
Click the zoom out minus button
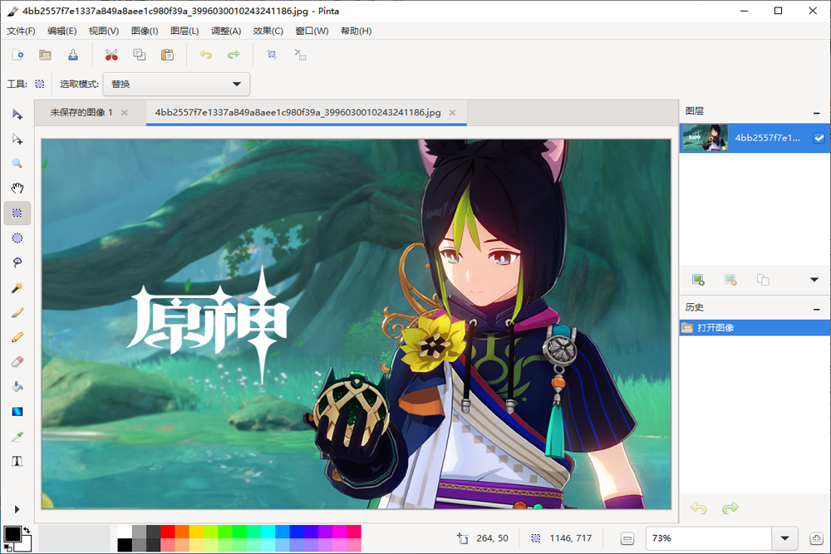627,538
